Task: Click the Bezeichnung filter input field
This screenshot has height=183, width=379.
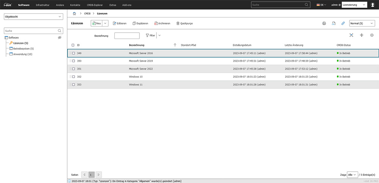Action: click(127, 36)
